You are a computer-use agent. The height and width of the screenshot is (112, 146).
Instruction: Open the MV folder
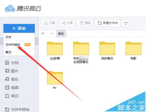point(55,78)
